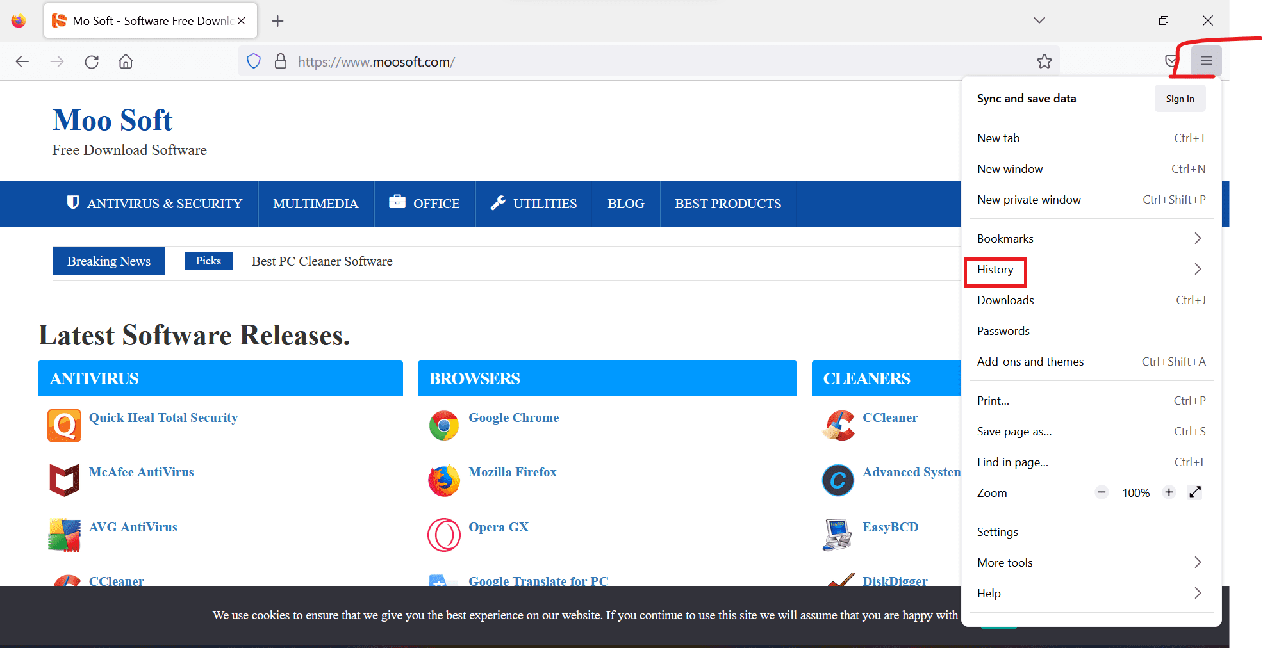1263x648 pixels.
Task: Open the Google Chrome link
Action: [x=513, y=417]
